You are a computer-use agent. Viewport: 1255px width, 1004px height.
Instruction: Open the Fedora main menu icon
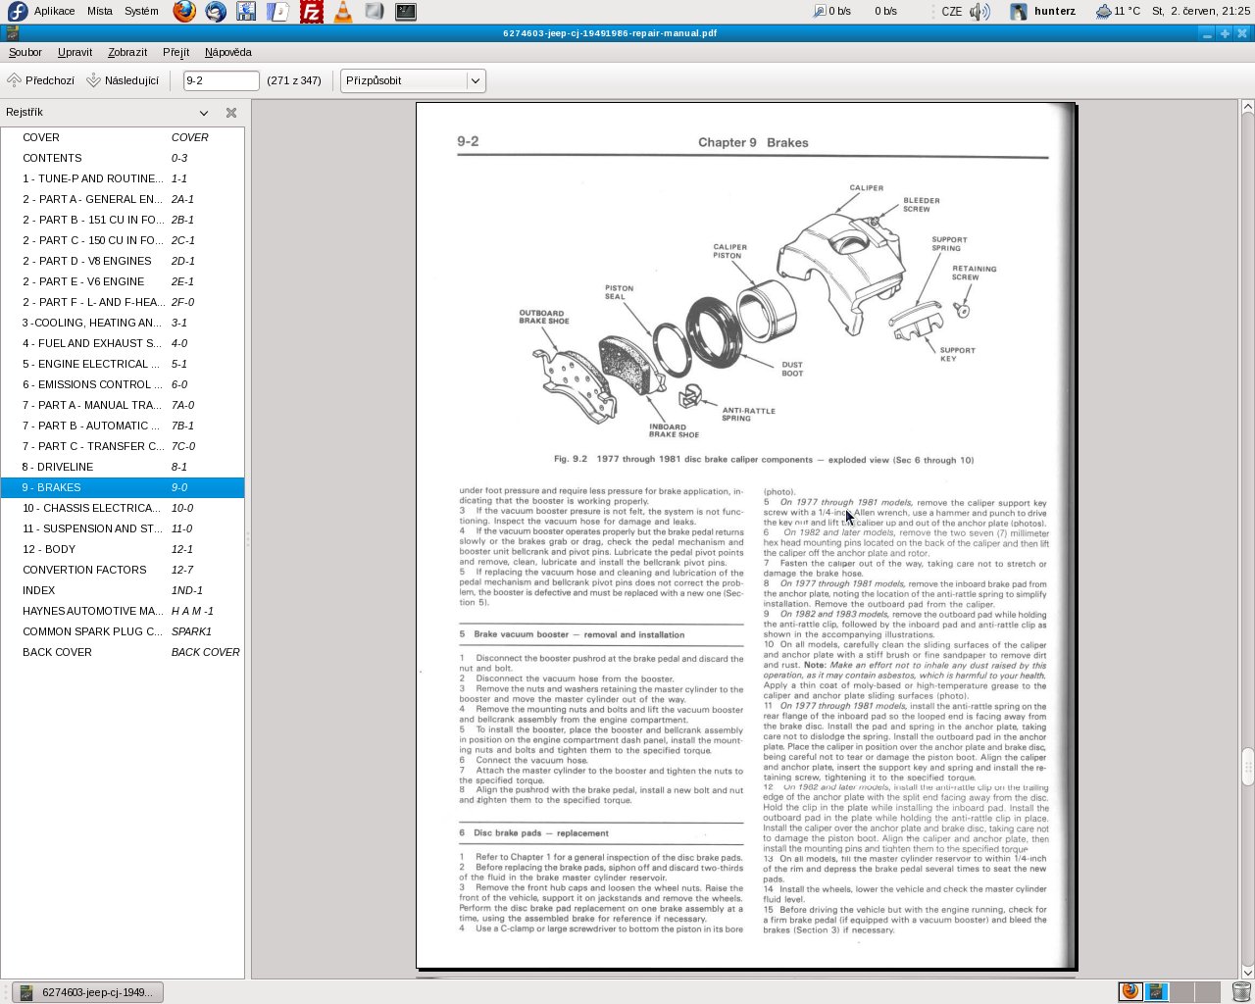click(17, 12)
